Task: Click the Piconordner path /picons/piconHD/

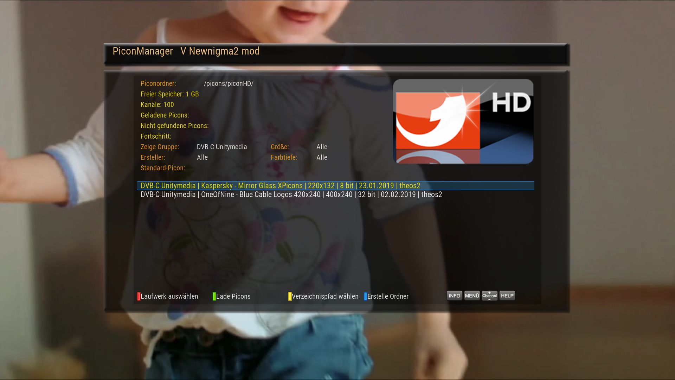Action: (x=229, y=83)
